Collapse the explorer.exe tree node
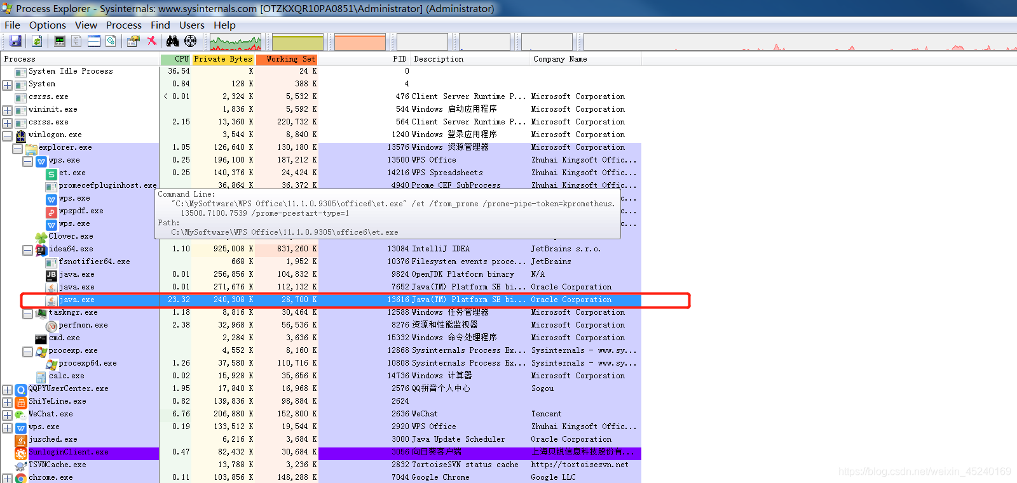Image resolution: width=1017 pixels, height=483 pixels. coord(18,149)
